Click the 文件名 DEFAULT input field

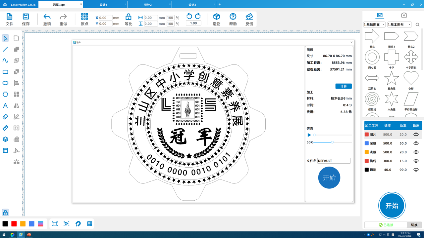point(334,161)
